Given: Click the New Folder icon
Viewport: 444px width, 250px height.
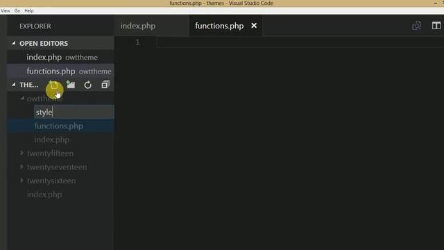Looking at the screenshot, I should coord(71,85).
